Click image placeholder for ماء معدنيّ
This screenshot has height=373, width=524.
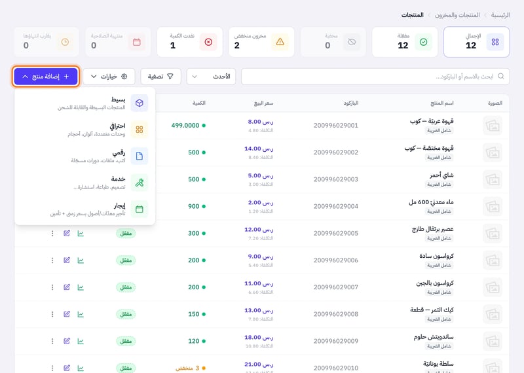493,206
